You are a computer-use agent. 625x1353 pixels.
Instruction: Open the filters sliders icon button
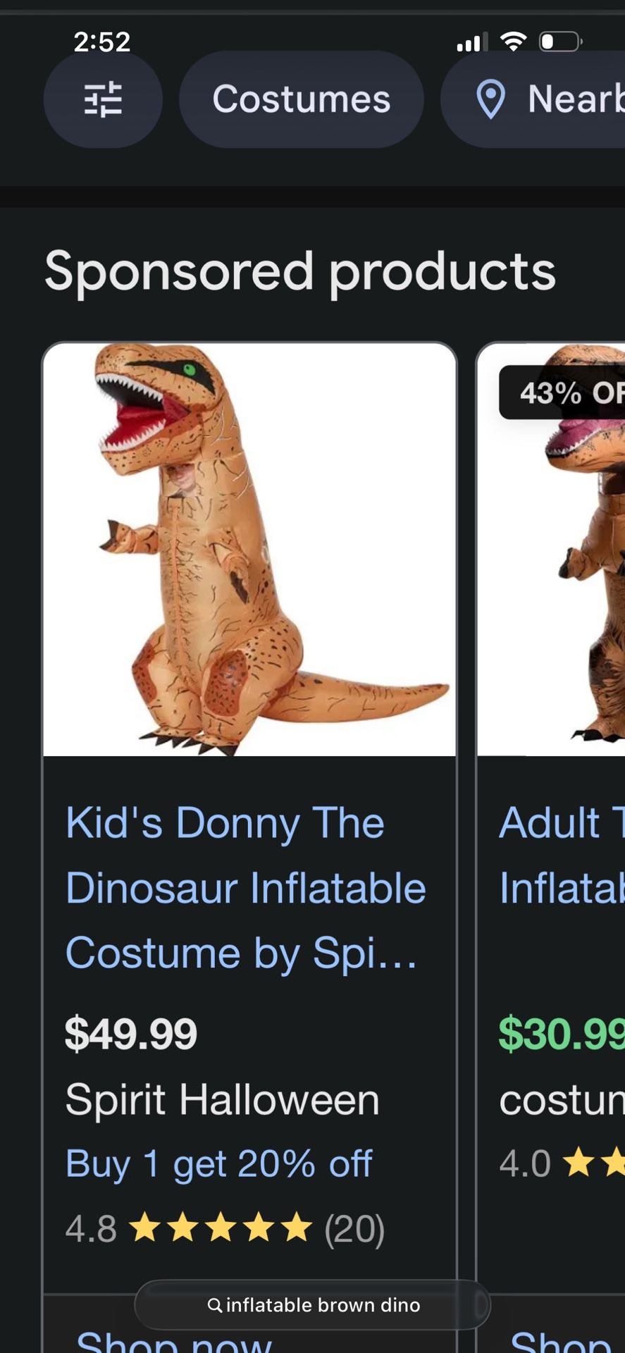click(103, 99)
